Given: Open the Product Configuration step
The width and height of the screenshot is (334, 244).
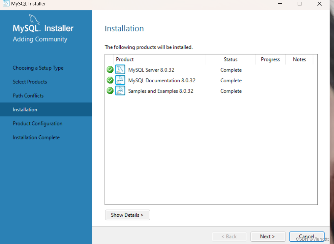Looking at the screenshot, I should coord(37,123).
